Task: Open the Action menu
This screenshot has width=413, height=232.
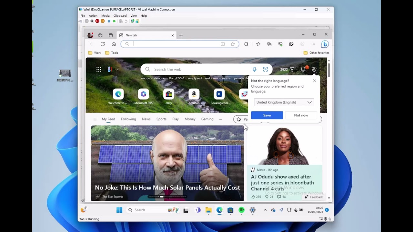Action: [x=93, y=15]
